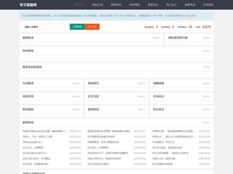Viewport: 233px width, 174px height.
Task: View more in 生活服务 category
Action: click(x=76, y=83)
